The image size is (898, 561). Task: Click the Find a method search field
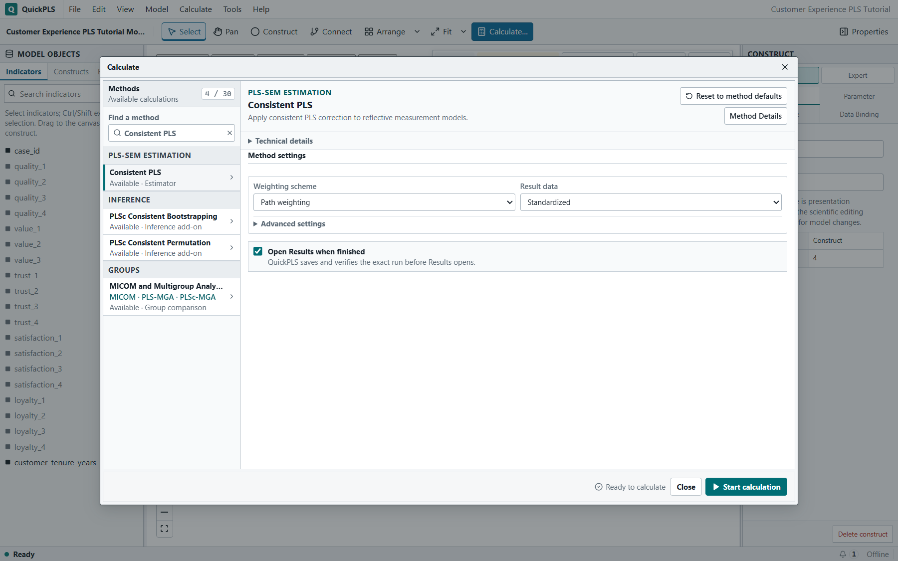tap(172, 133)
